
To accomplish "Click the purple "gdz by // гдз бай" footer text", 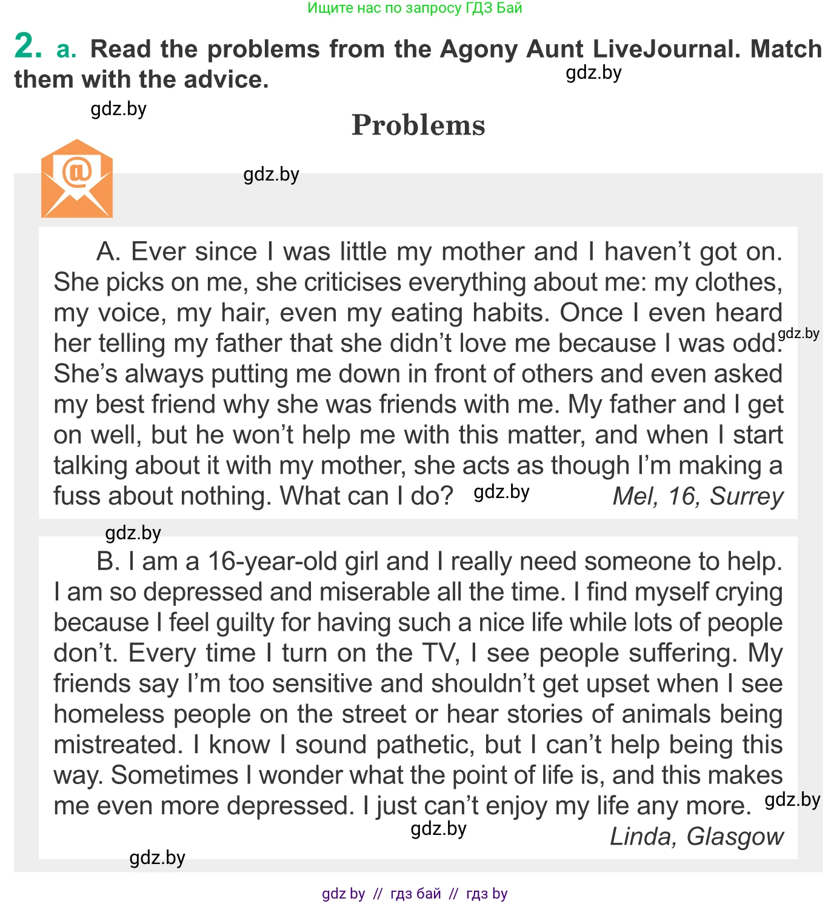I will point(415,893).
